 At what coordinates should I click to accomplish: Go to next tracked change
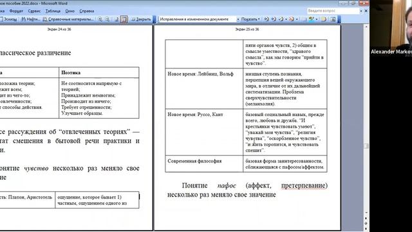pyautogui.click(x=274, y=19)
